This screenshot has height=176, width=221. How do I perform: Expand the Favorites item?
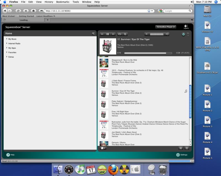click(x=7, y=52)
